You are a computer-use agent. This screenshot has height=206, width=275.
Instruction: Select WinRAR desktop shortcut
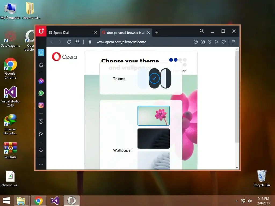[10, 150]
